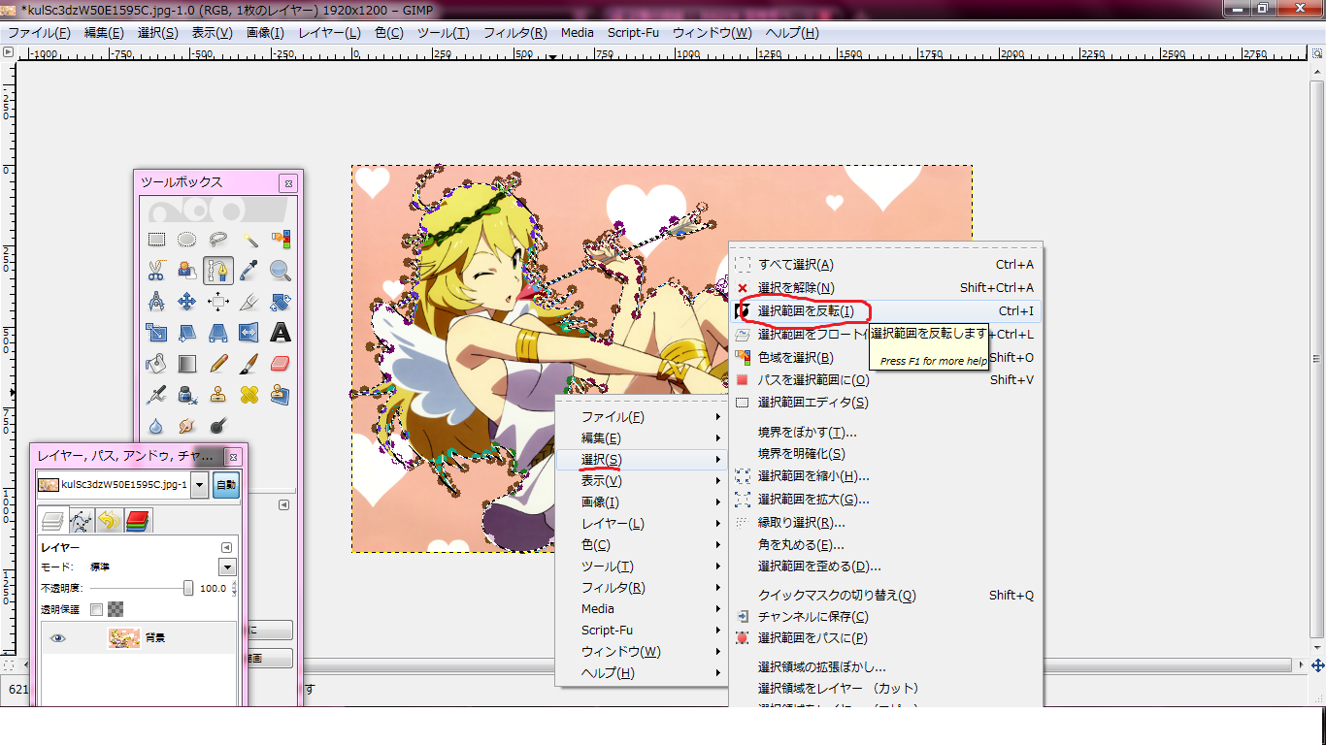Viewport: 1326px width, 745px height.
Task: Enable the 透明保護 lock alpha checkbox
Action: 96,610
